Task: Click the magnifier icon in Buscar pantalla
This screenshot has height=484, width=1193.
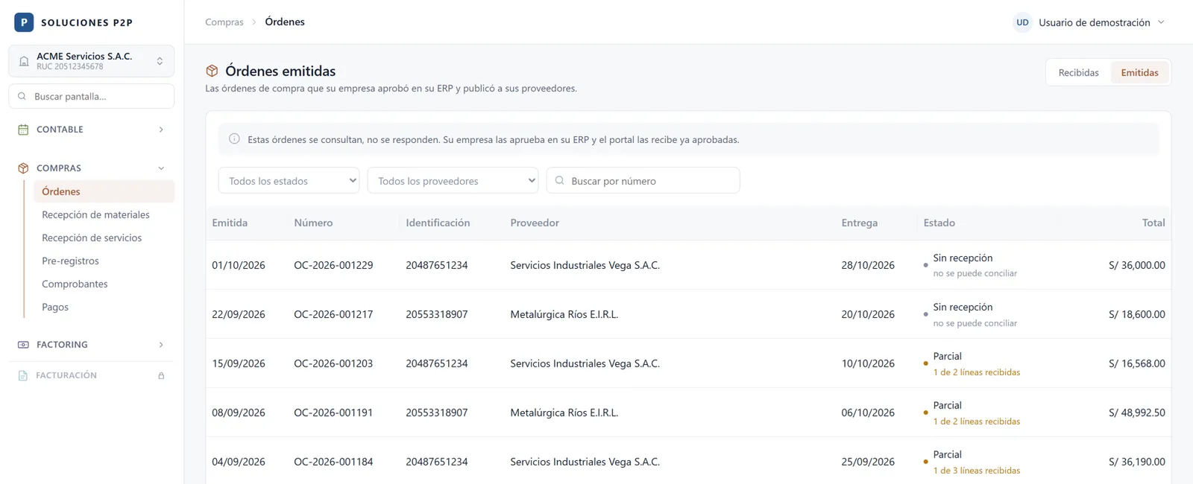Action: (x=22, y=96)
